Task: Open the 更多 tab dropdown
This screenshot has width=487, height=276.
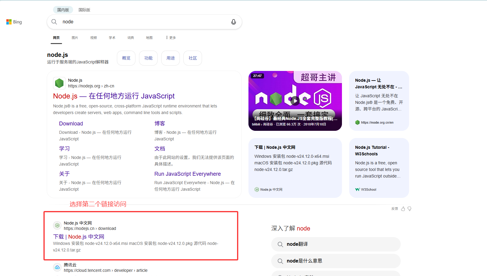Action: pyautogui.click(x=171, y=38)
